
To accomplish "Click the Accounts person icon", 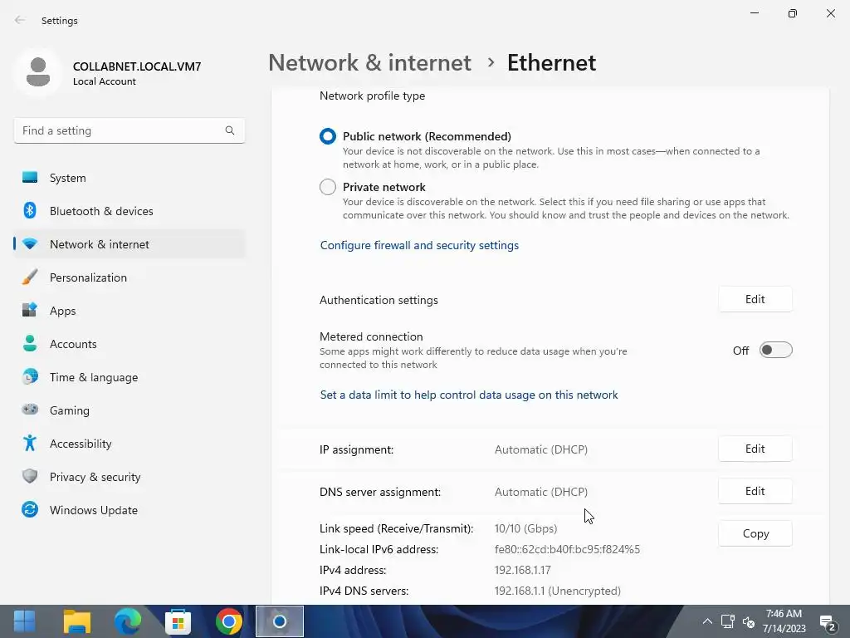I will point(30,344).
